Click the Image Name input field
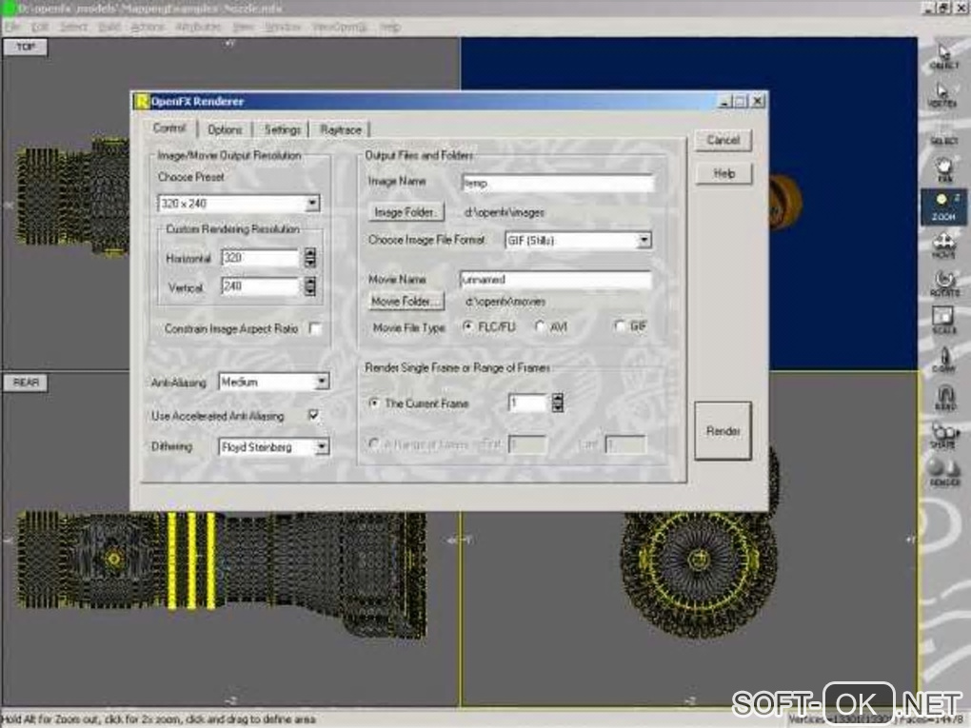Screen dimensions: 971x728 coord(557,183)
